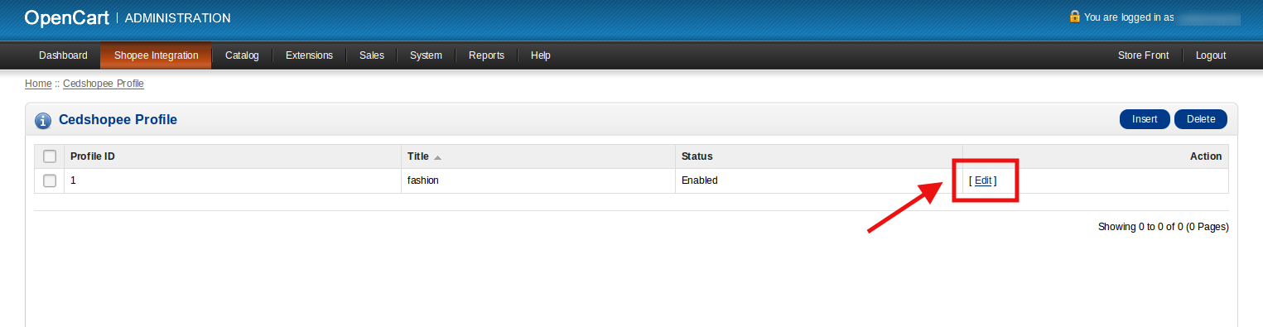Click the ADMINISTRATION header text
This screenshot has height=327, width=1263.
177,18
